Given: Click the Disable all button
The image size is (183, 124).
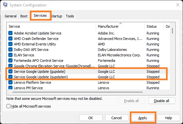Looking at the screenshot, I should click(162, 101).
